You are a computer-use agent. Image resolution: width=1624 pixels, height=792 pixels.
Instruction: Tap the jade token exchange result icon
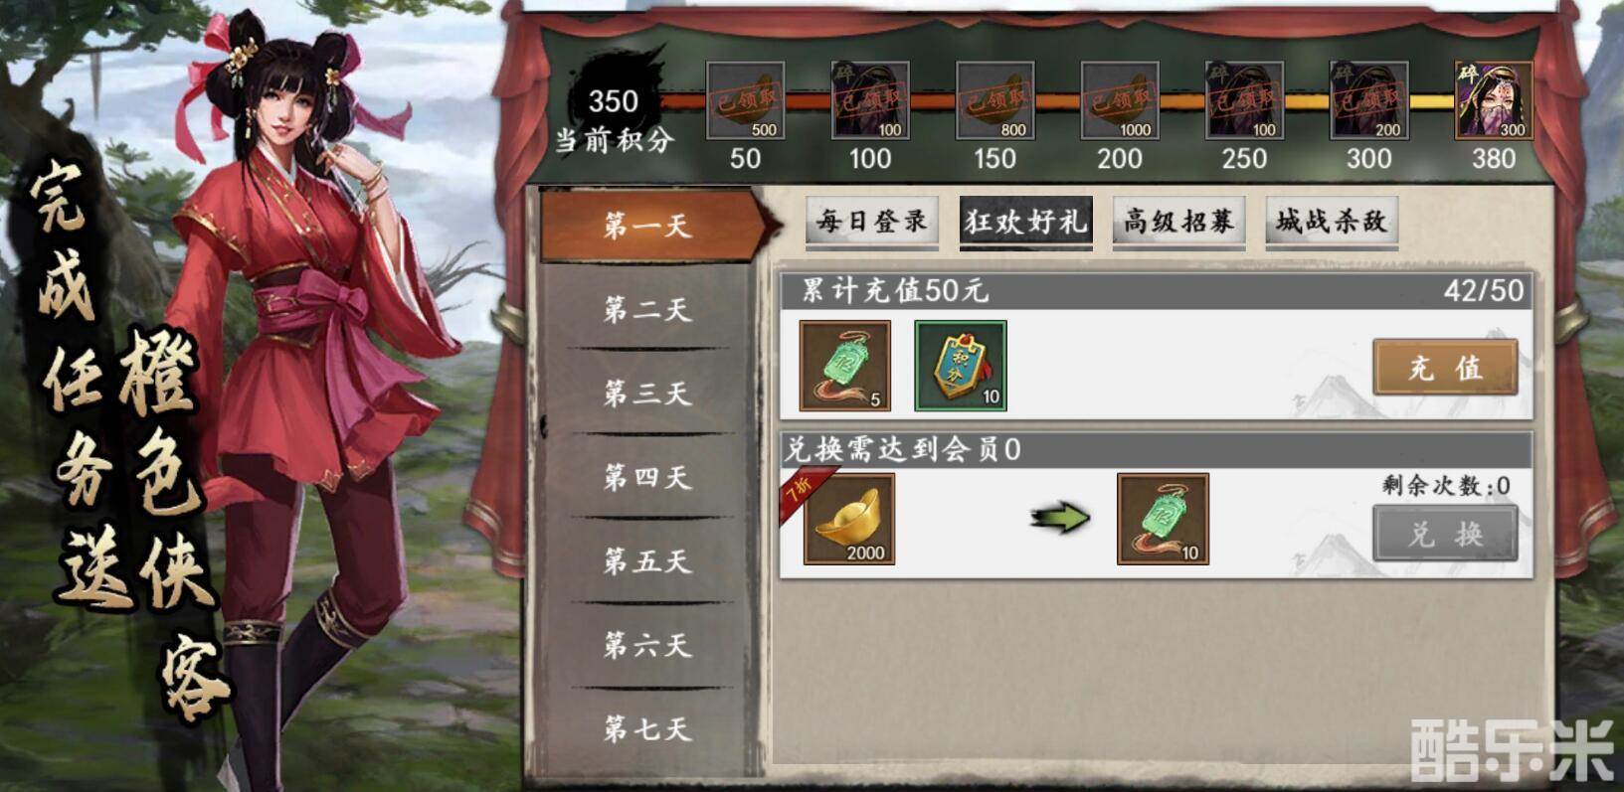pyautogui.click(x=1163, y=519)
